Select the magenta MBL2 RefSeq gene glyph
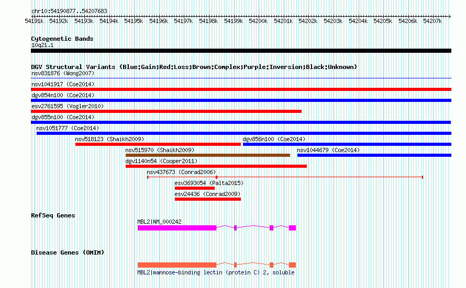Screen dimensions: 466x288 (x=217, y=228)
